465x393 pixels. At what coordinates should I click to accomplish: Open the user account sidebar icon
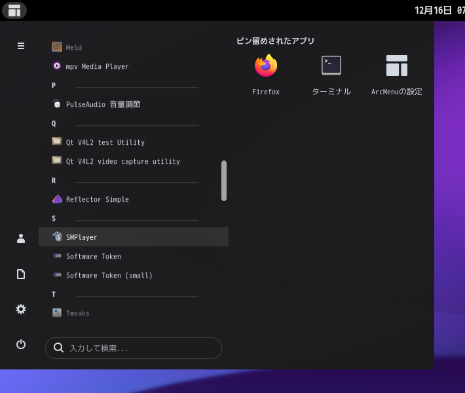21,238
